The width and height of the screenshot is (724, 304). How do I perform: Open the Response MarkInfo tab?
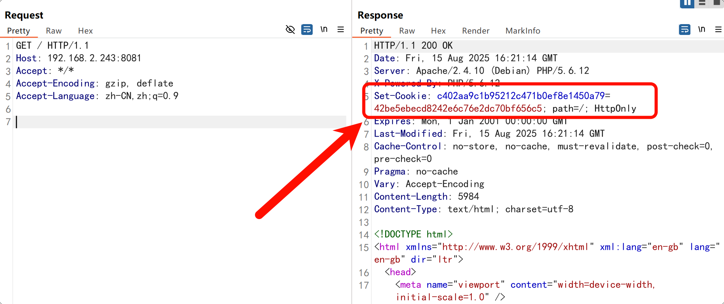523,31
